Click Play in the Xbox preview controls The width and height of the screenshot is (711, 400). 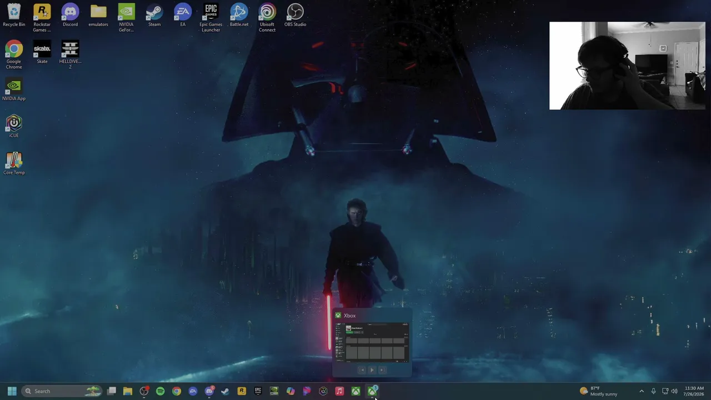(x=372, y=370)
